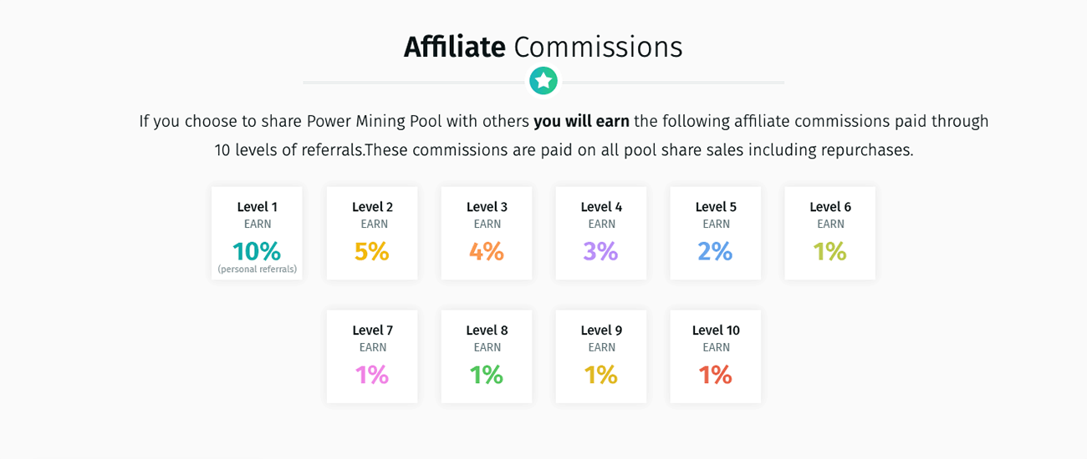
Task: Click the bold "you will earn" text
Action: [x=582, y=121]
